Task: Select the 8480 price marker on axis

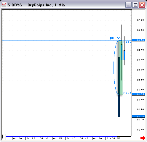Action: 138,40
